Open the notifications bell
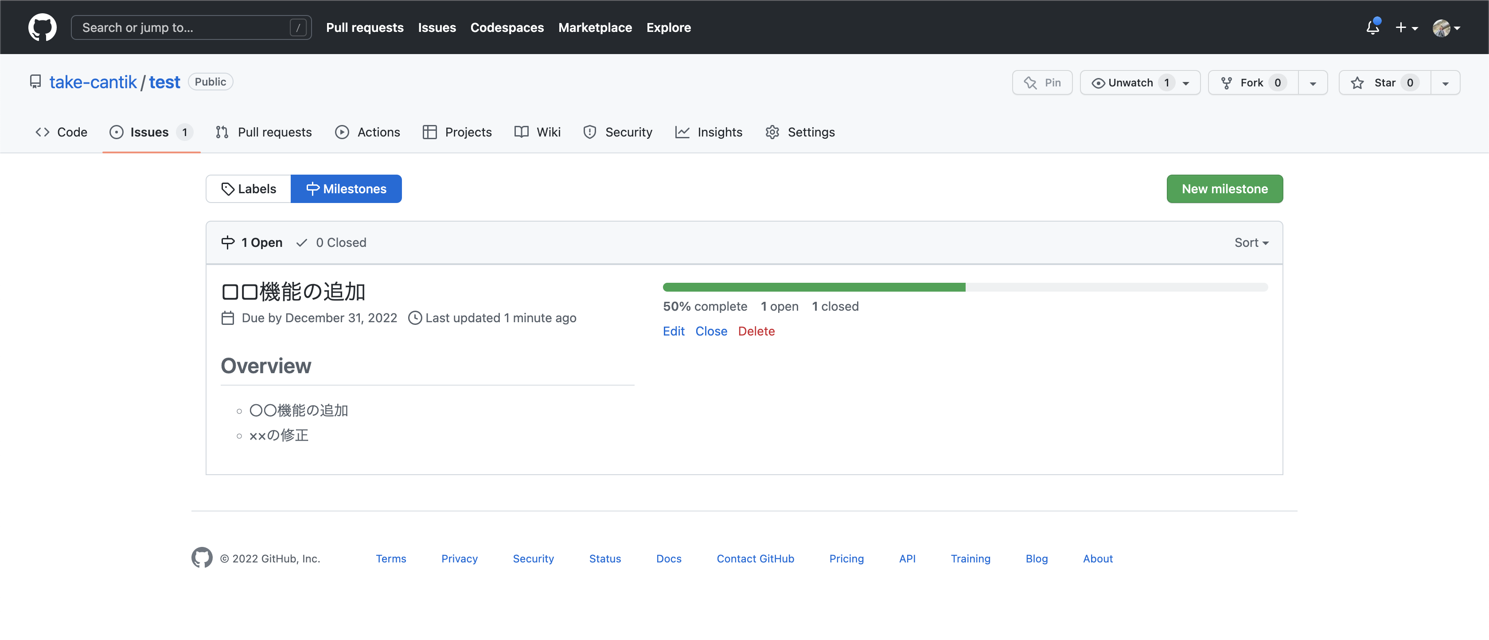Screen dimensions: 1489x640 click(x=1372, y=27)
